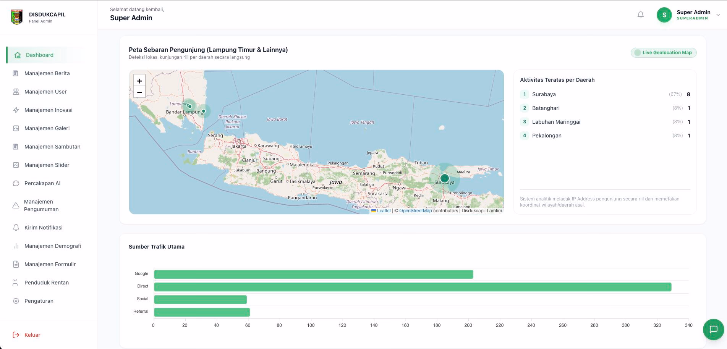Click the Manajemen Demografi bar chart icon

coord(16,246)
